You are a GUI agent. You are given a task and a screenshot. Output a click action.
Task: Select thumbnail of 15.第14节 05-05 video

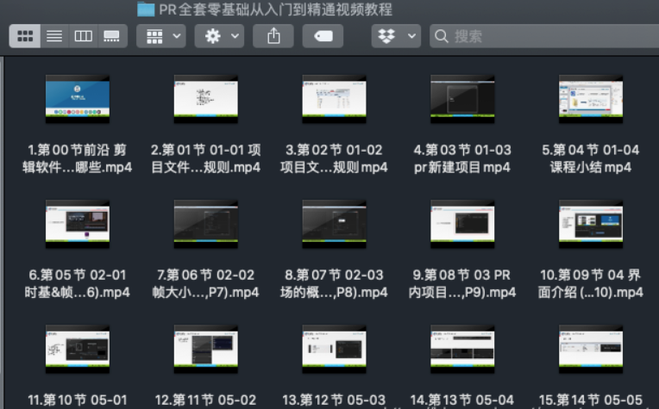point(591,349)
